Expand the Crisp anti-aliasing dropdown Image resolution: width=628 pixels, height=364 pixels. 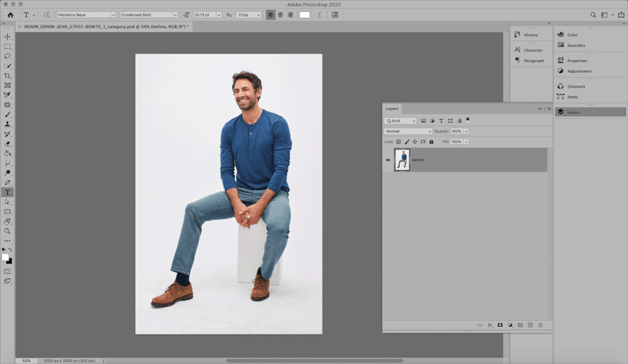pyautogui.click(x=249, y=14)
